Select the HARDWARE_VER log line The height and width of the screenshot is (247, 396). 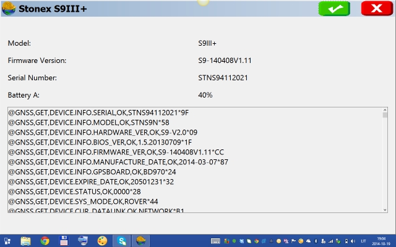(103, 132)
